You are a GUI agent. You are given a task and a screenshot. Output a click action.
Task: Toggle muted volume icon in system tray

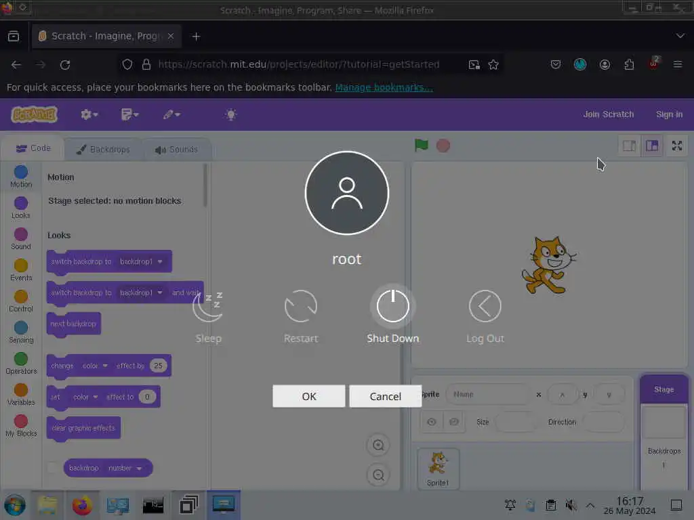click(x=571, y=504)
